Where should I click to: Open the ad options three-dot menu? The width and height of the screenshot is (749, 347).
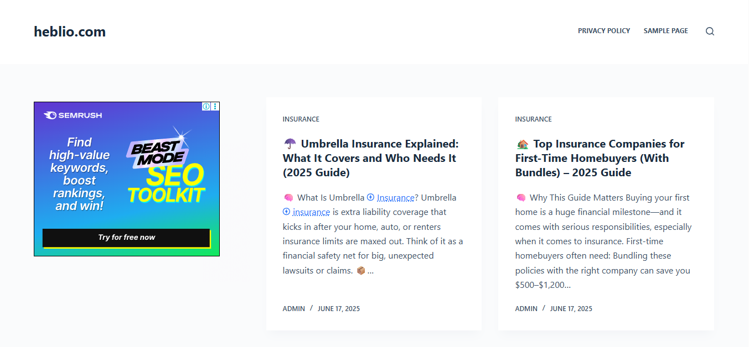tap(215, 106)
